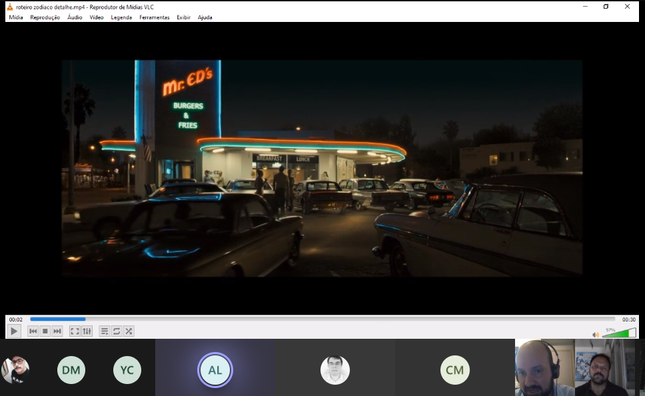Viewport: 645px width, 396px height.
Task: Open the Áudio menu
Action: pos(75,17)
